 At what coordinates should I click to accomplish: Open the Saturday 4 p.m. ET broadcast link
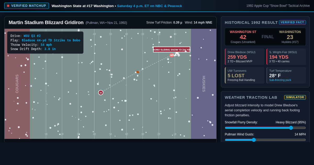tap(149, 6)
